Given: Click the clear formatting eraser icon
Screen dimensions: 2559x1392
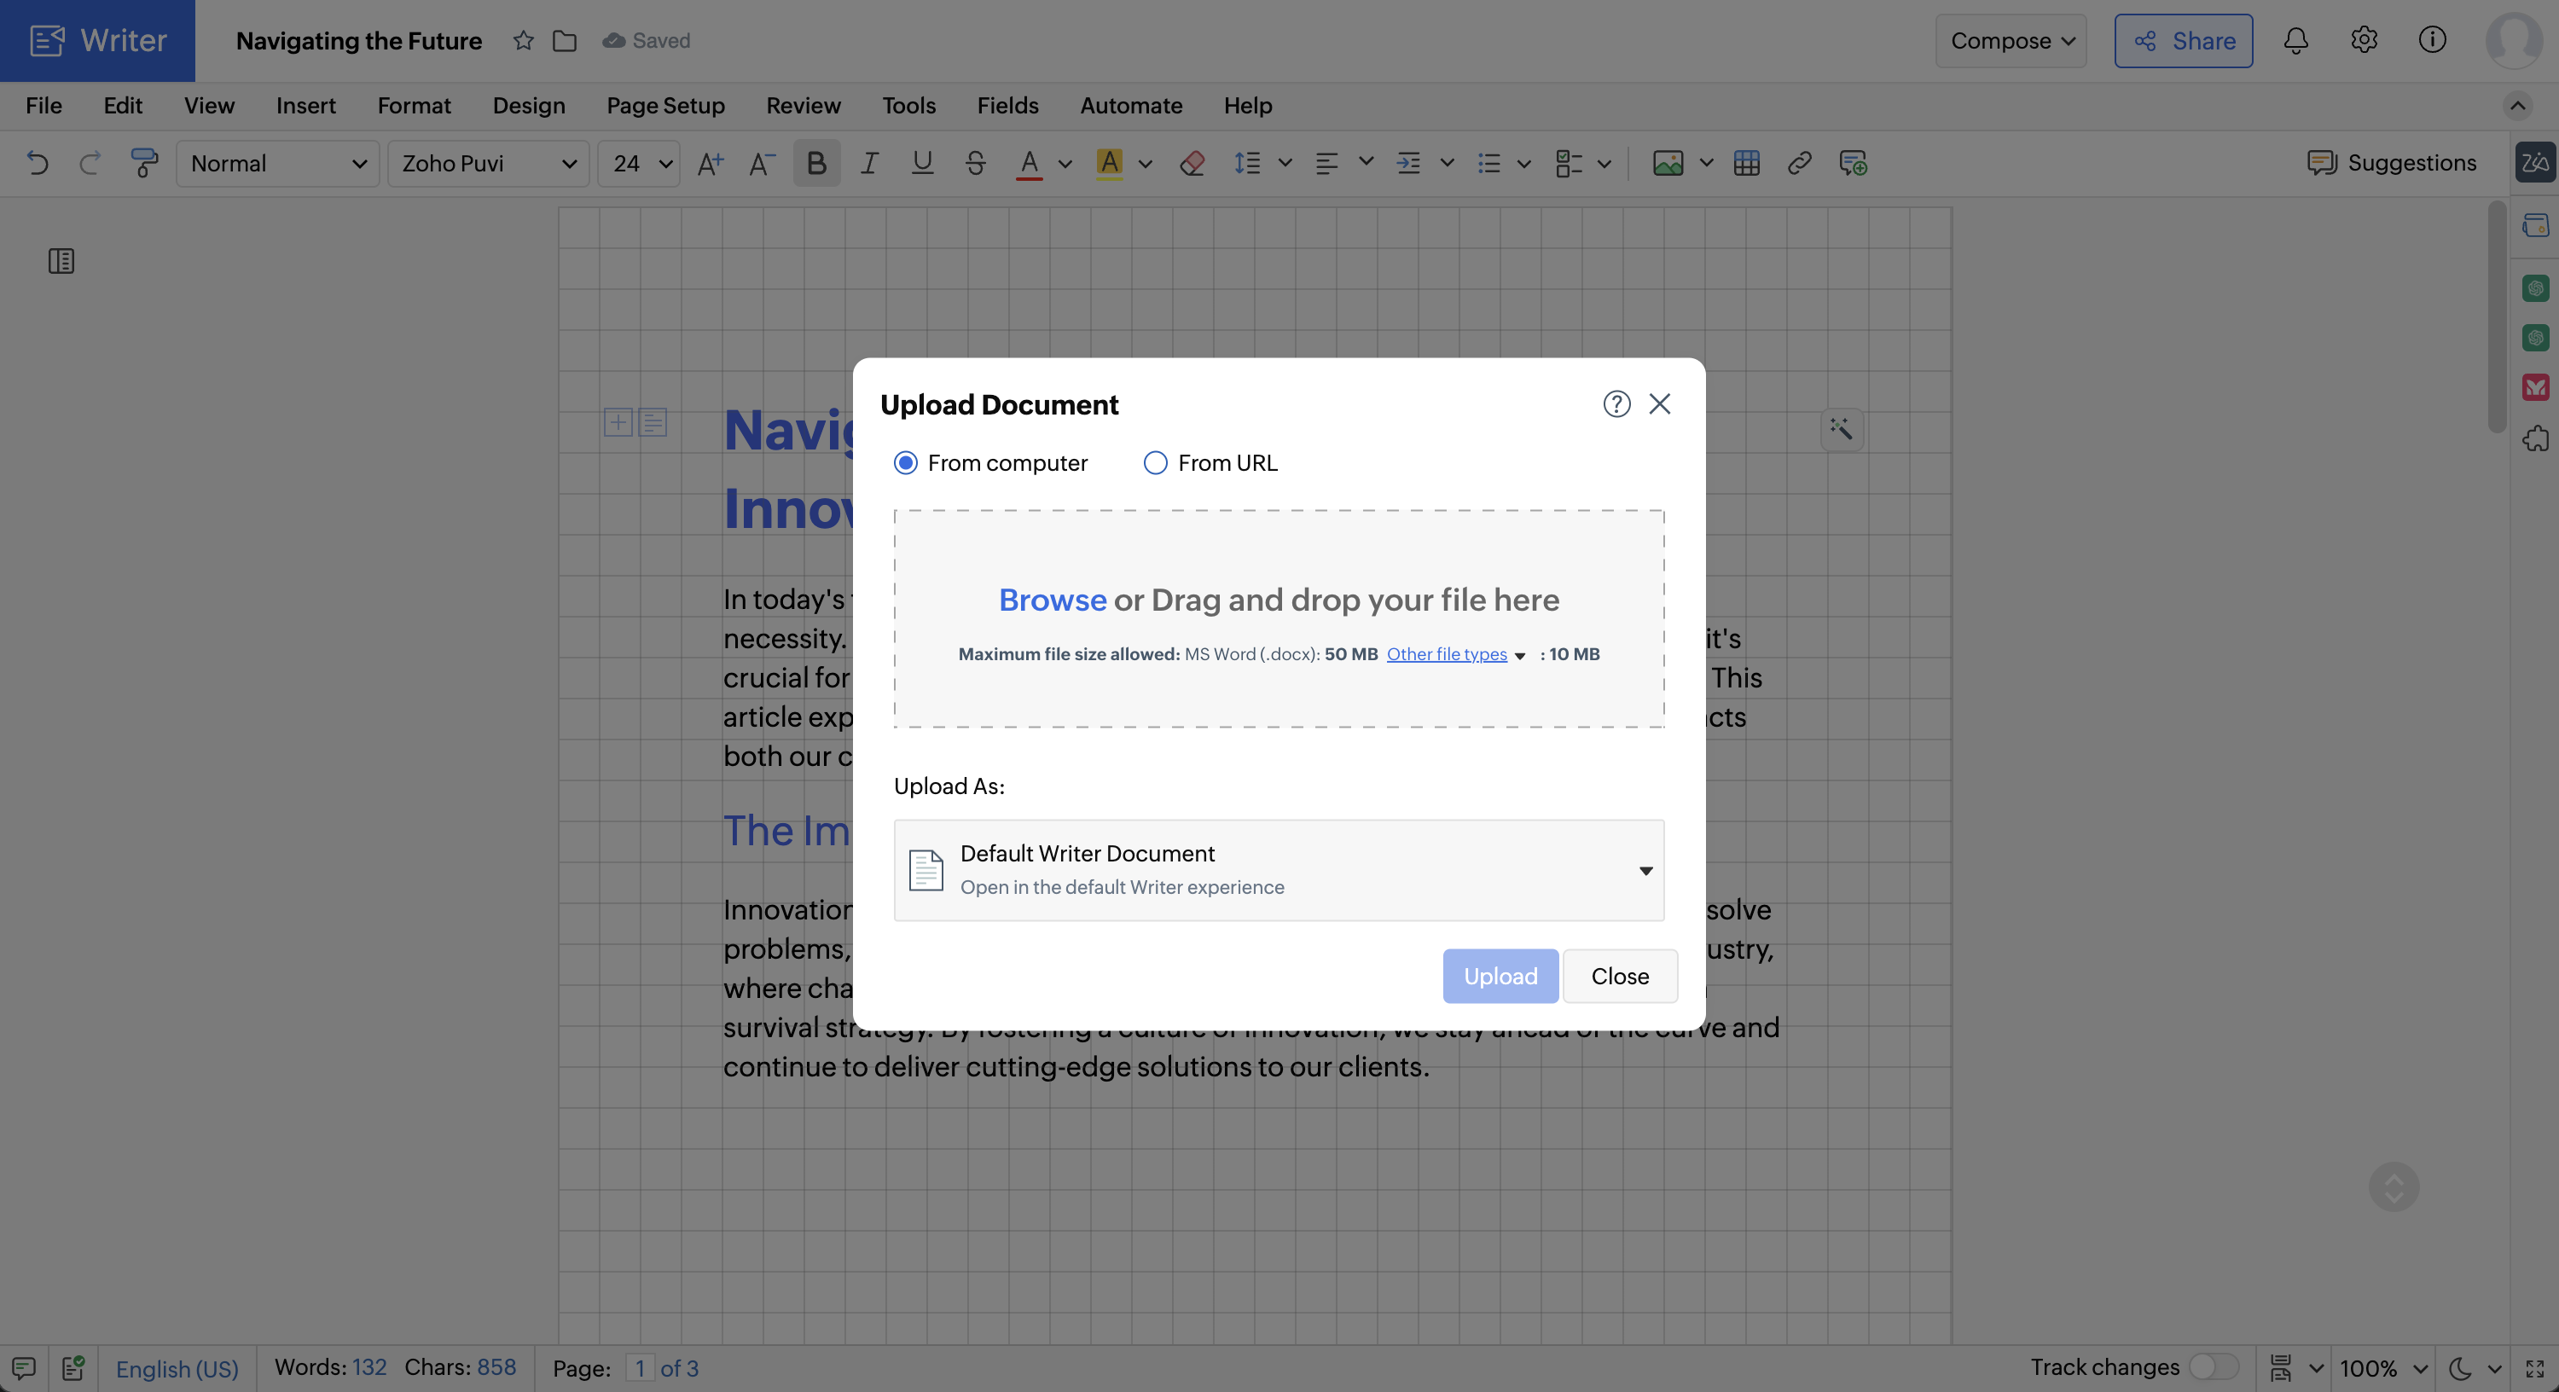Looking at the screenshot, I should tap(1192, 163).
